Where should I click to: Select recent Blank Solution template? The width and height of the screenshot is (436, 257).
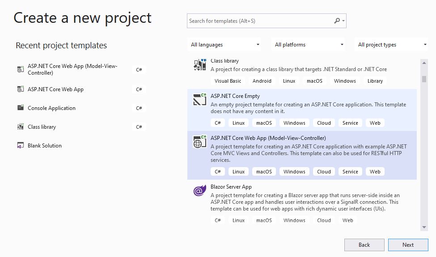(81, 146)
